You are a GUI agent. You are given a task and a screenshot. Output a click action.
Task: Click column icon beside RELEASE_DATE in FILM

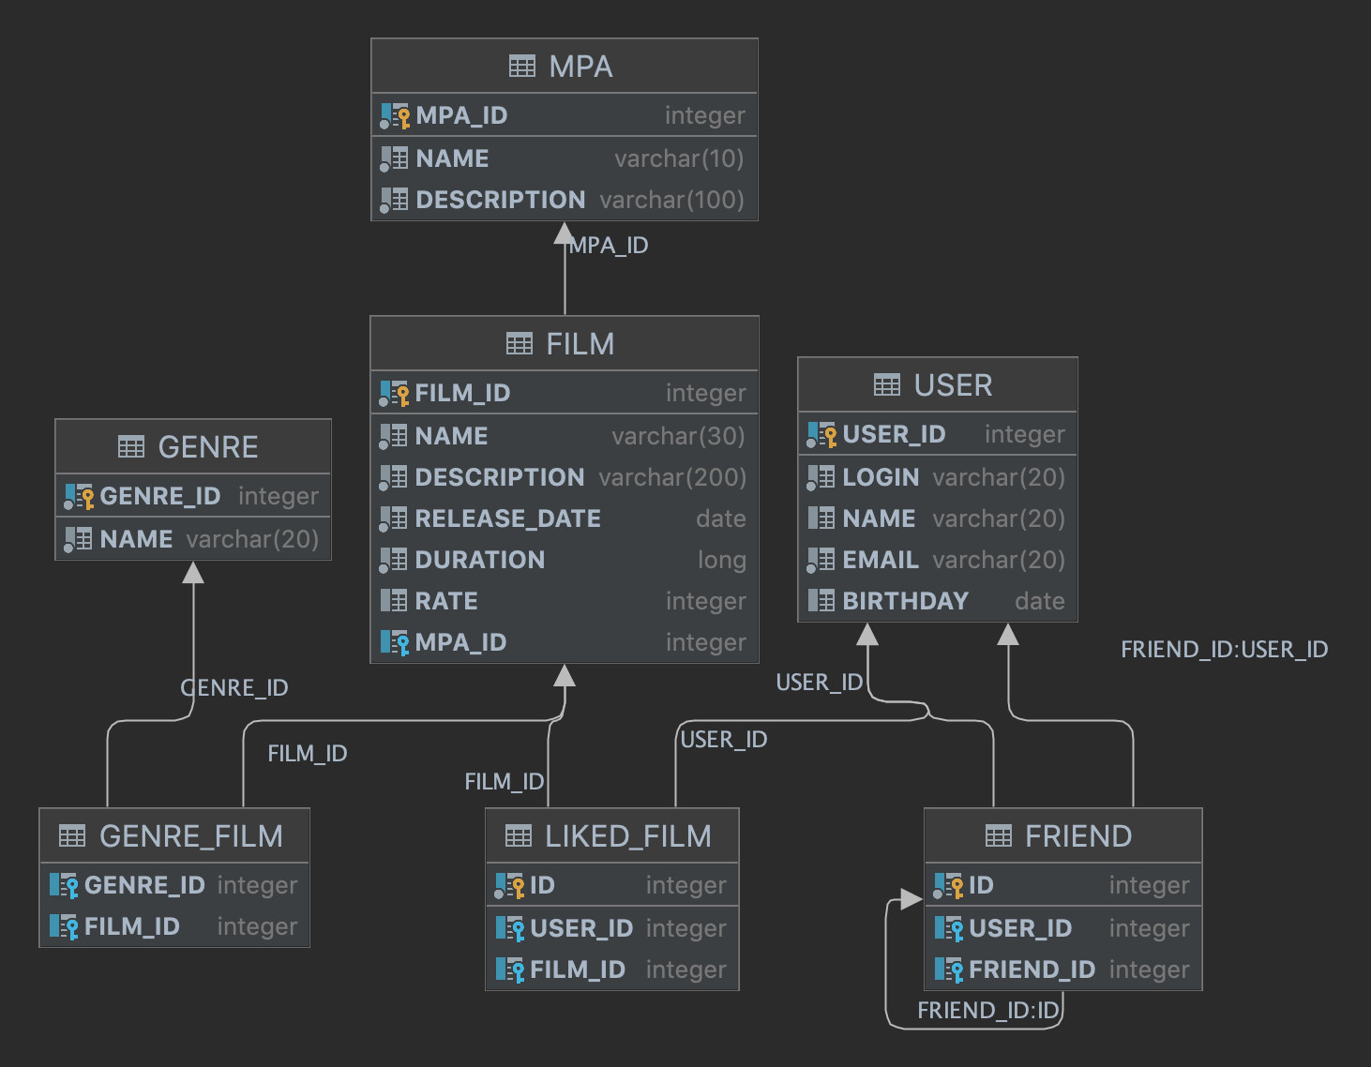[394, 519]
